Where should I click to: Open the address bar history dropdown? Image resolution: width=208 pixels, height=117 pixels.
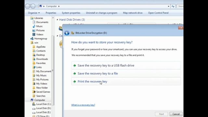tap(168, 6)
